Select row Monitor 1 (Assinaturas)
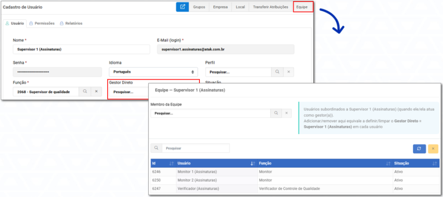 pyautogui.click(x=295, y=172)
